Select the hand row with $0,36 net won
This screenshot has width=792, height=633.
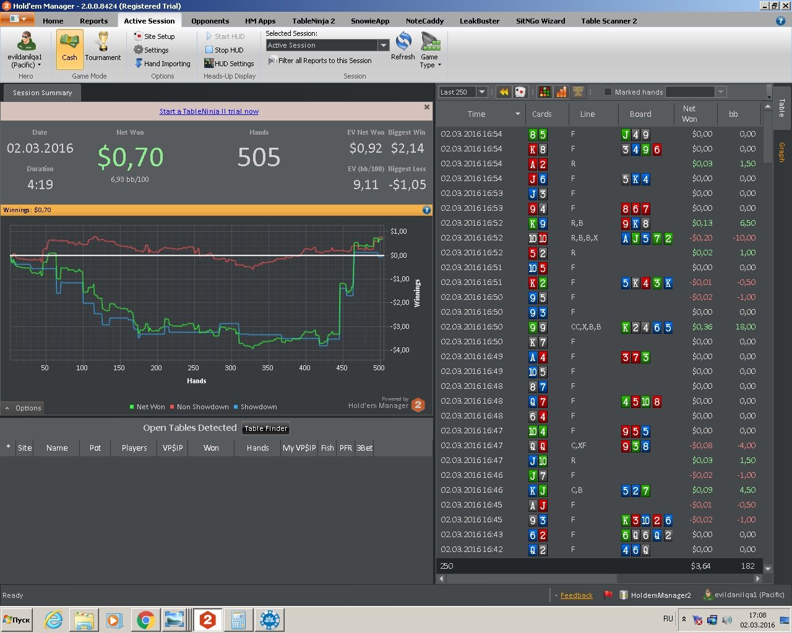599,327
